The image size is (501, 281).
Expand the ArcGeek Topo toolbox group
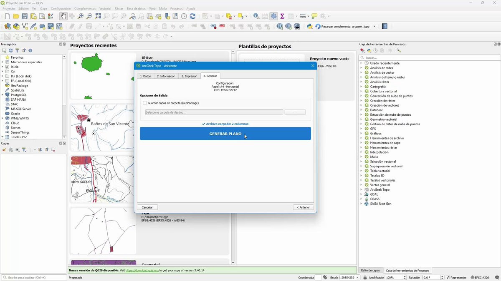pyautogui.click(x=361, y=189)
